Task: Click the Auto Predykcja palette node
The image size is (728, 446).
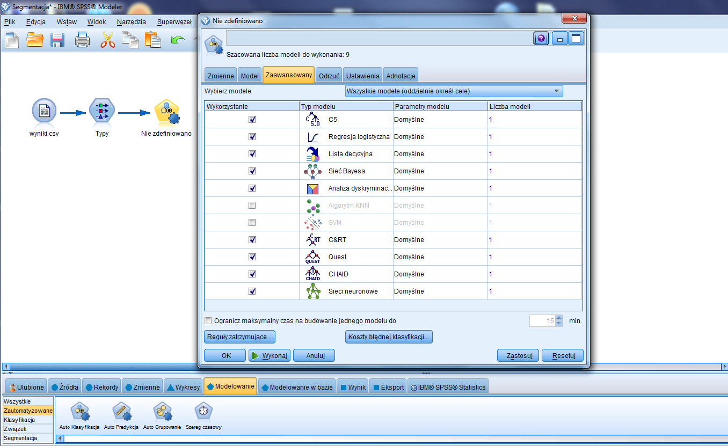Action: pyautogui.click(x=121, y=412)
